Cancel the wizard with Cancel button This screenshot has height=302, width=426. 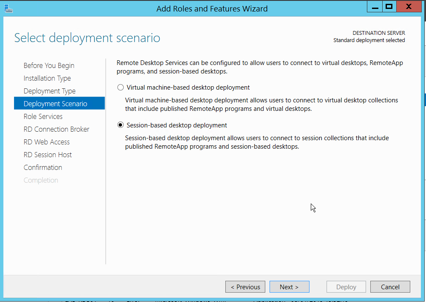(390, 287)
